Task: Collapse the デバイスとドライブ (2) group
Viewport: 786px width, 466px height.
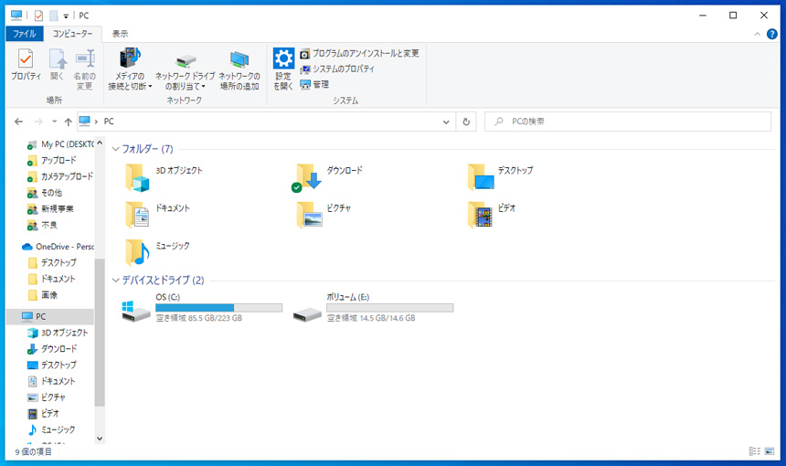Action: click(115, 281)
